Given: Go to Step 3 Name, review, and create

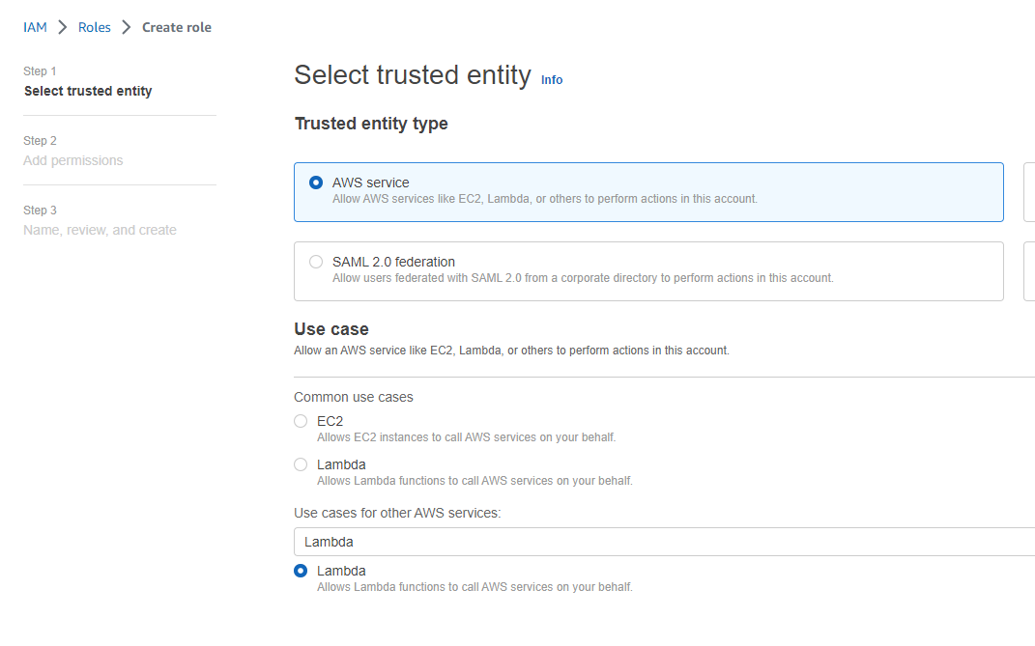Looking at the screenshot, I should click(x=100, y=230).
